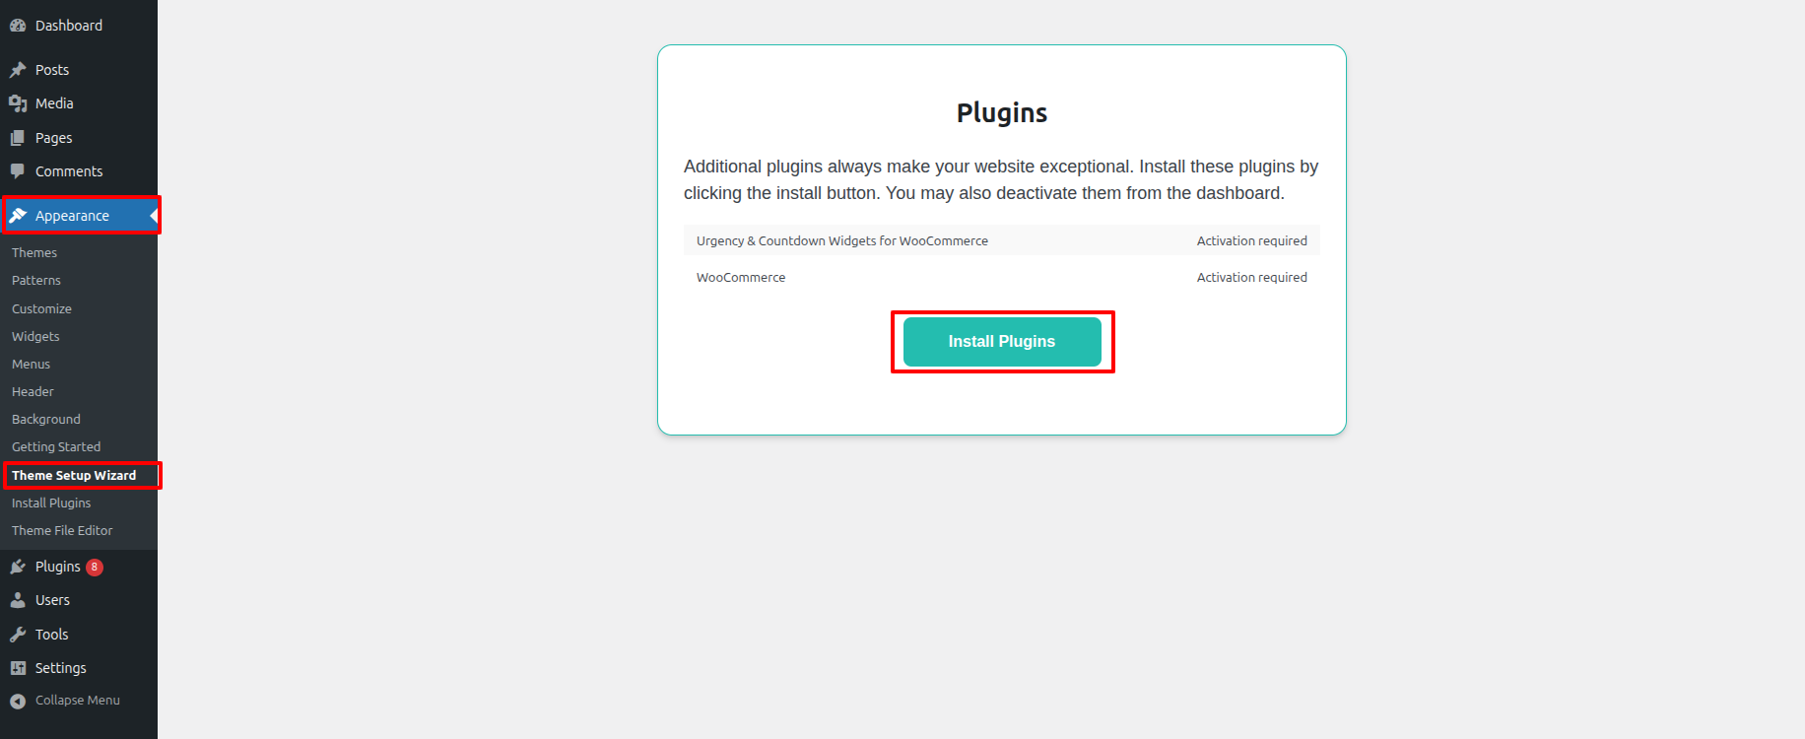Click the Tools wrench icon

[x=18, y=635]
